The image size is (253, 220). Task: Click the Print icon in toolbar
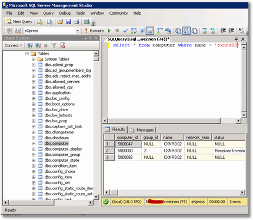pyautogui.click(x=76, y=22)
